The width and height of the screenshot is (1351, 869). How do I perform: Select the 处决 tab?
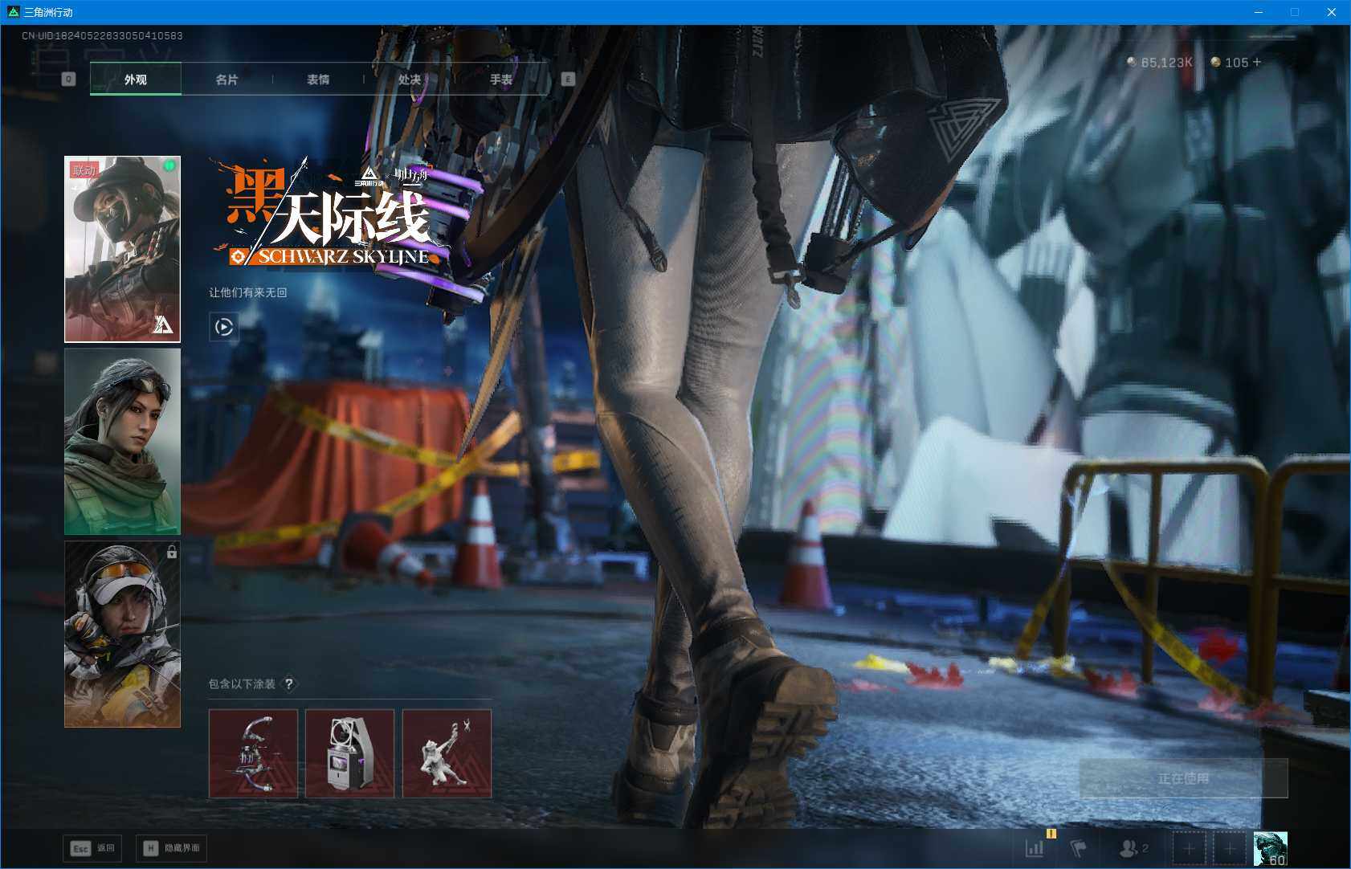(410, 80)
